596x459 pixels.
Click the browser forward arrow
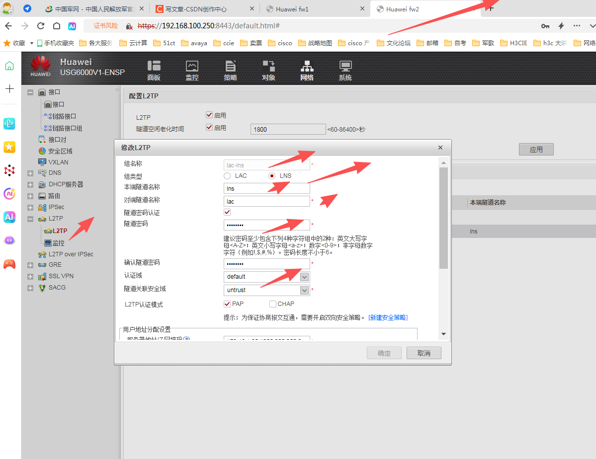[25, 26]
